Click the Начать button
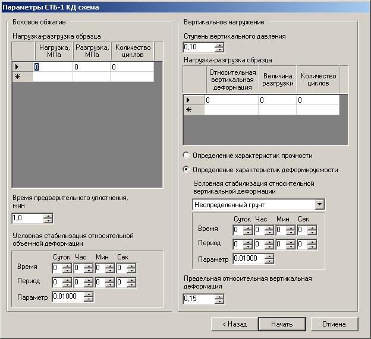Viewport: 371px width, 339px height. (x=282, y=324)
